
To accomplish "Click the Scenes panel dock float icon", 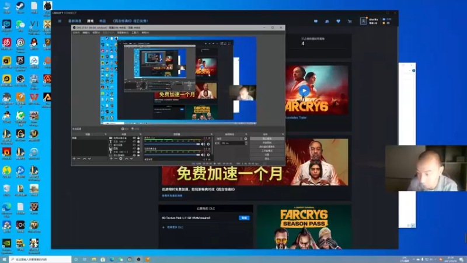I will pos(106,134).
